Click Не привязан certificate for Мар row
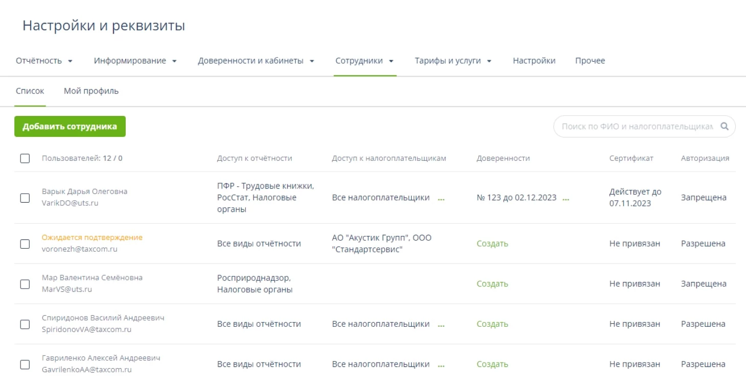 635,284
